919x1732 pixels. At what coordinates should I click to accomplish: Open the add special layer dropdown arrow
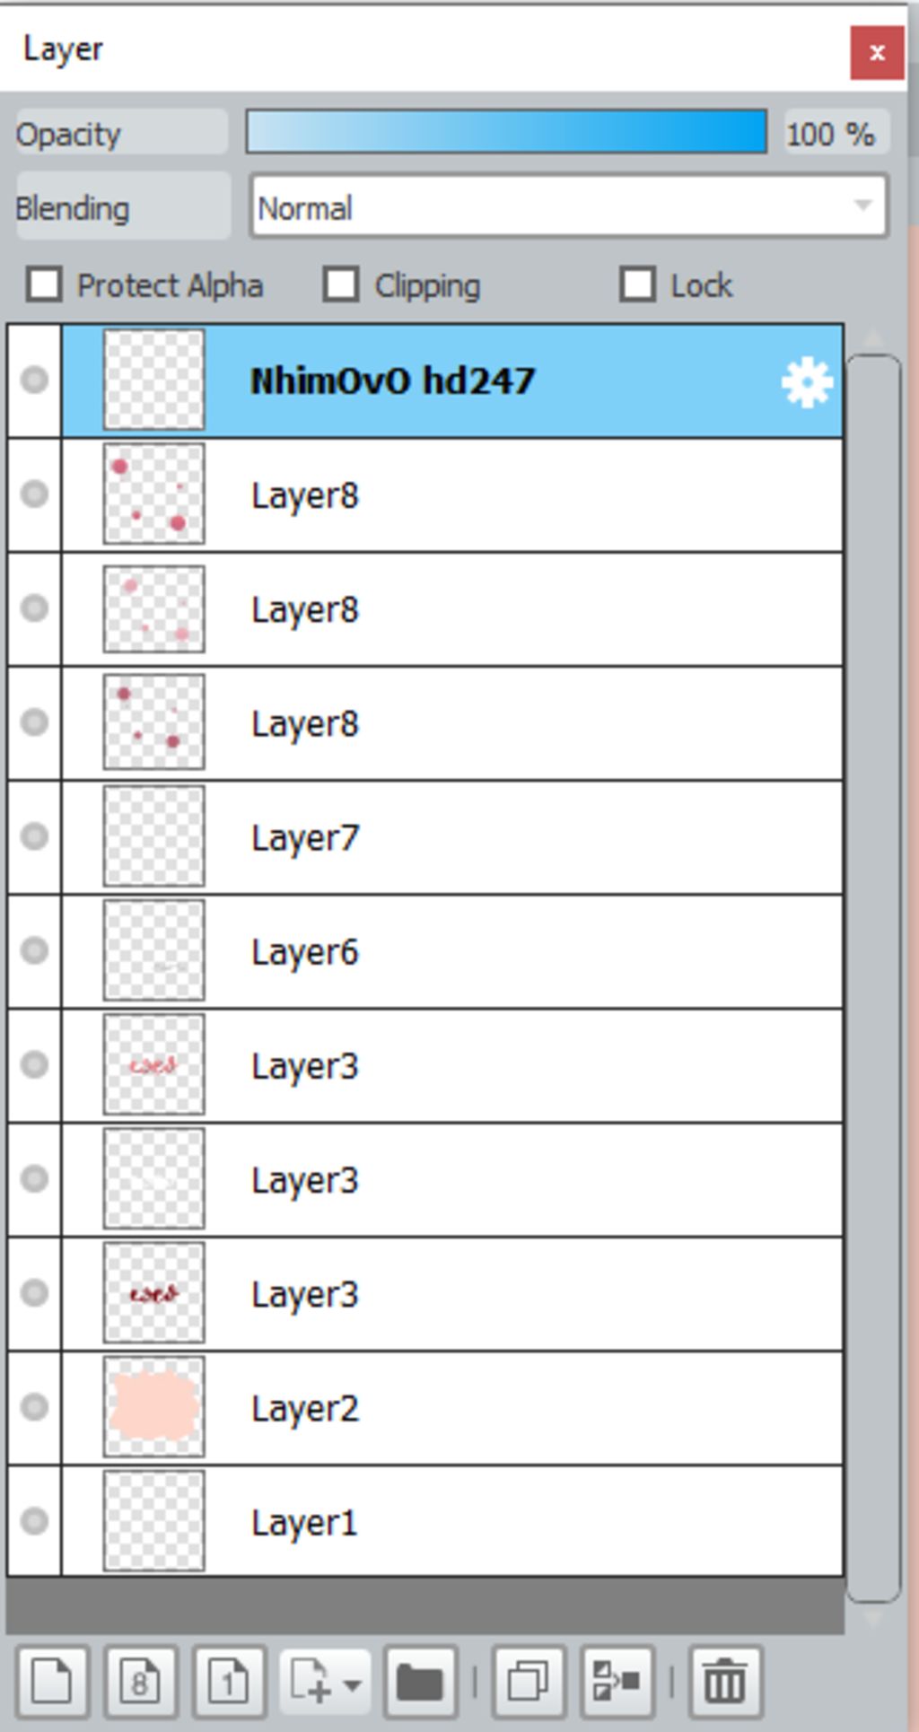point(353,1684)
